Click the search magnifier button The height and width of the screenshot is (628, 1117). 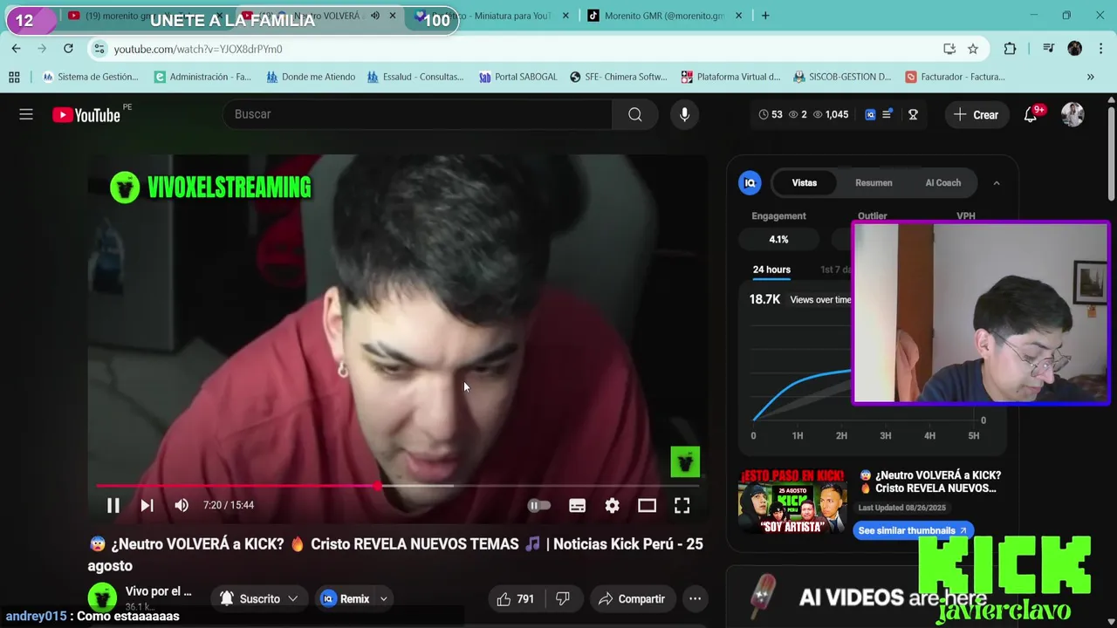click(635, 114)
